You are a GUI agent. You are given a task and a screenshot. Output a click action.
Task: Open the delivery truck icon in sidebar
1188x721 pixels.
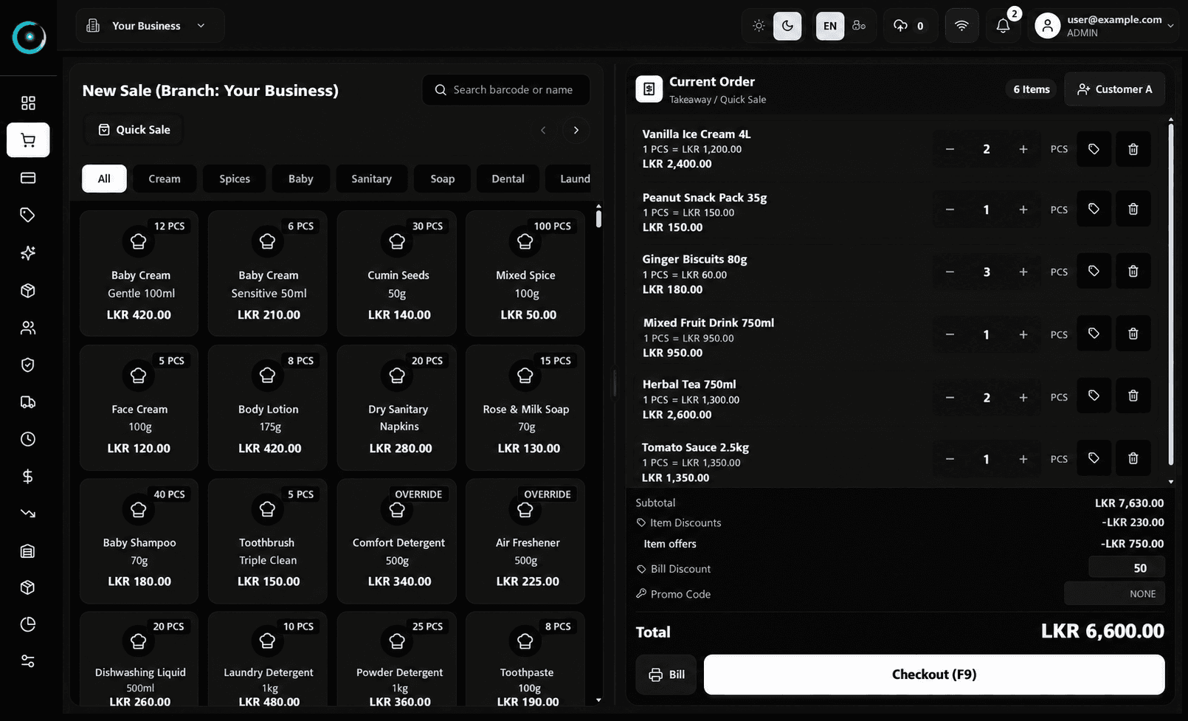coord(28,402)
